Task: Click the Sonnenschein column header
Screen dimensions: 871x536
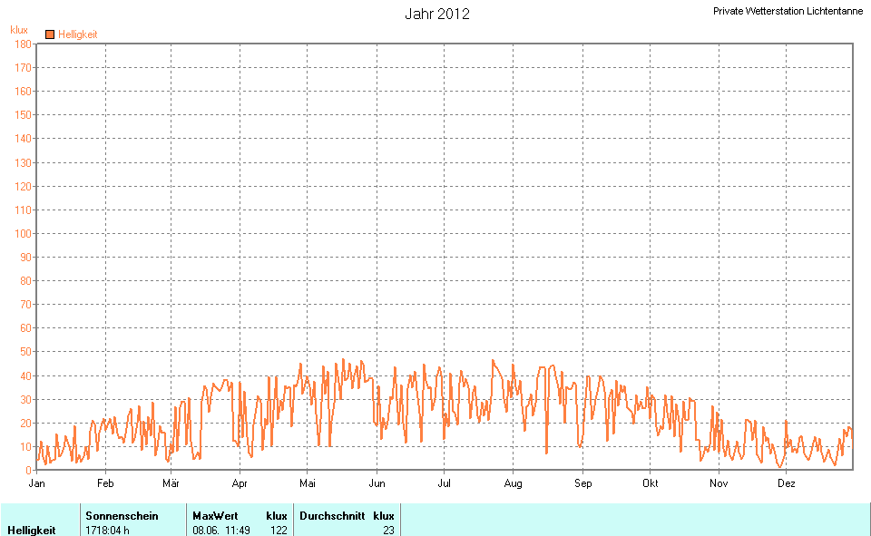Action: [x=122, y=515]
